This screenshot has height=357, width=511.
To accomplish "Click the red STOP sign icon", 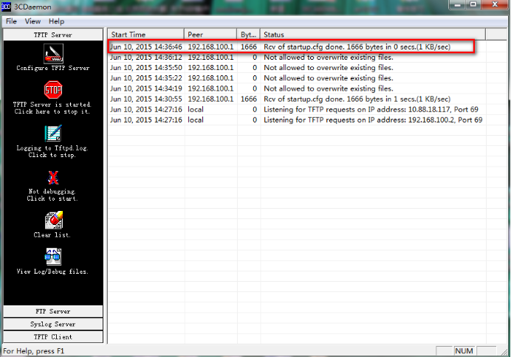I will [53, 89].
